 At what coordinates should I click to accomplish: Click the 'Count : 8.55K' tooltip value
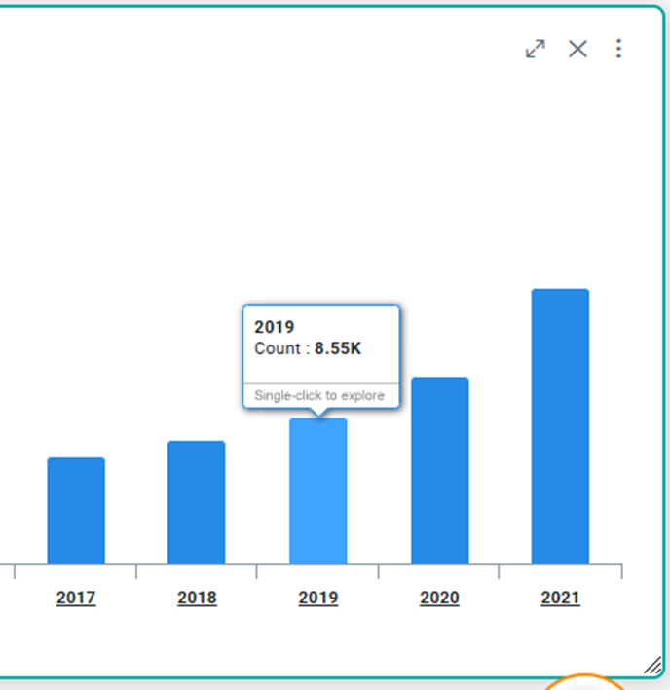tap(308, 348)
